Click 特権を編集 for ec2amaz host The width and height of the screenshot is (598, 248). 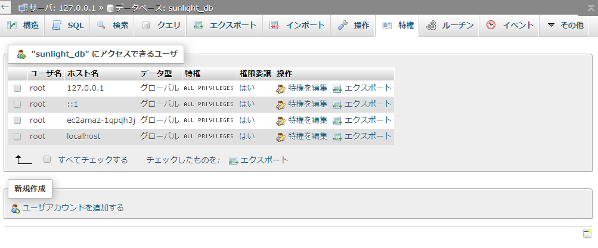[x=307, y=120]
